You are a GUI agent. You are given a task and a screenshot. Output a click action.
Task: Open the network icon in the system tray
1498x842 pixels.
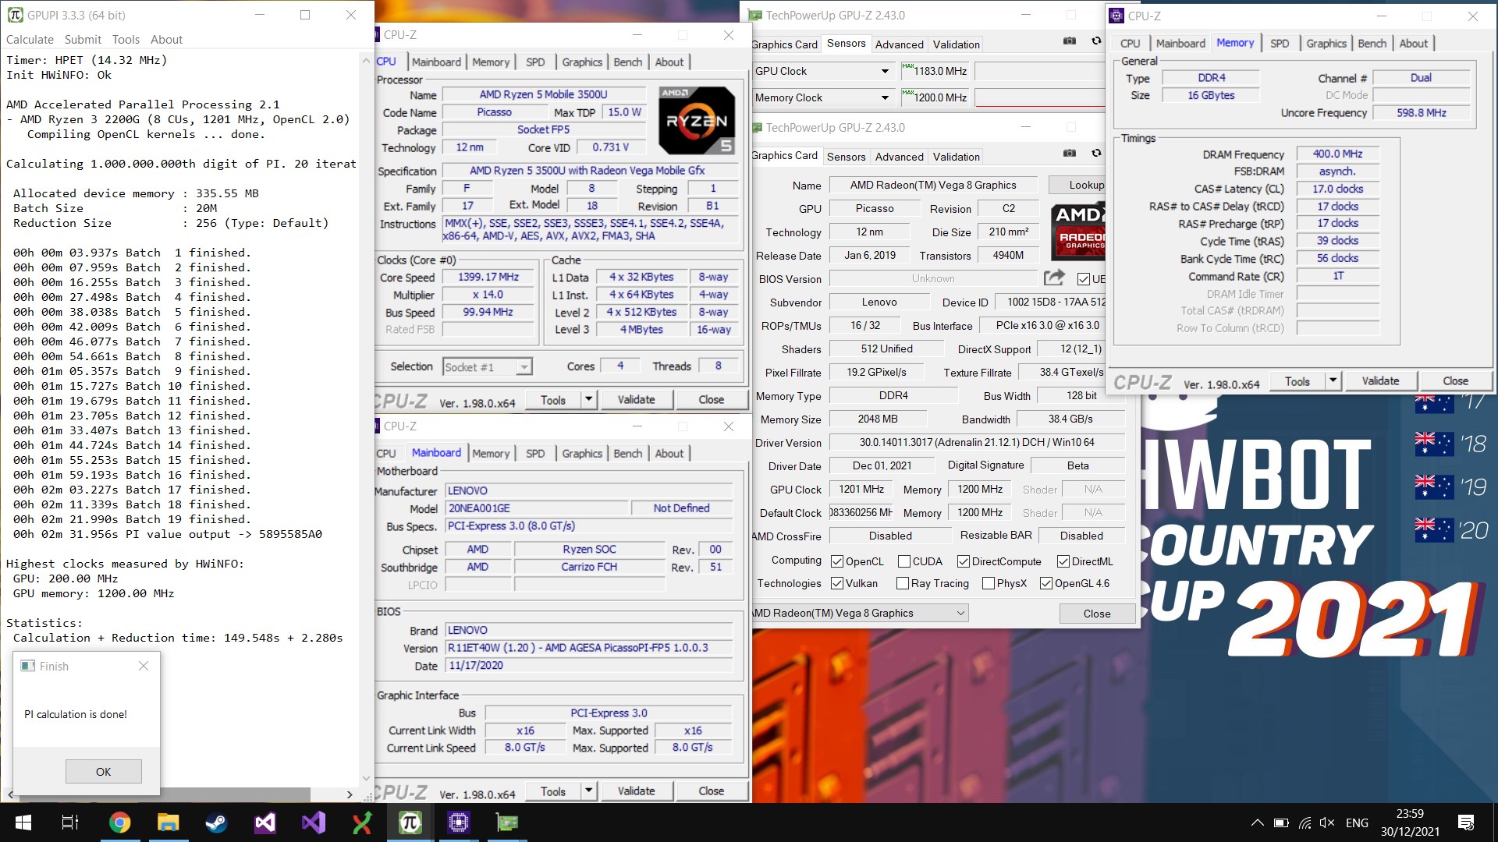[x=1305, y=823]
